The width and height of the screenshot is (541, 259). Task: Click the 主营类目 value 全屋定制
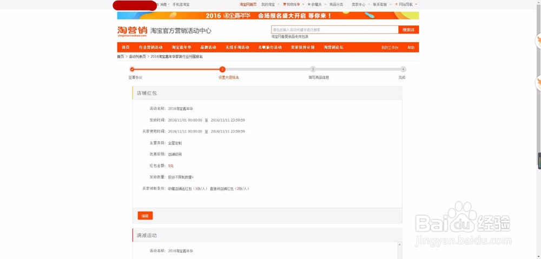coord(175,143)
